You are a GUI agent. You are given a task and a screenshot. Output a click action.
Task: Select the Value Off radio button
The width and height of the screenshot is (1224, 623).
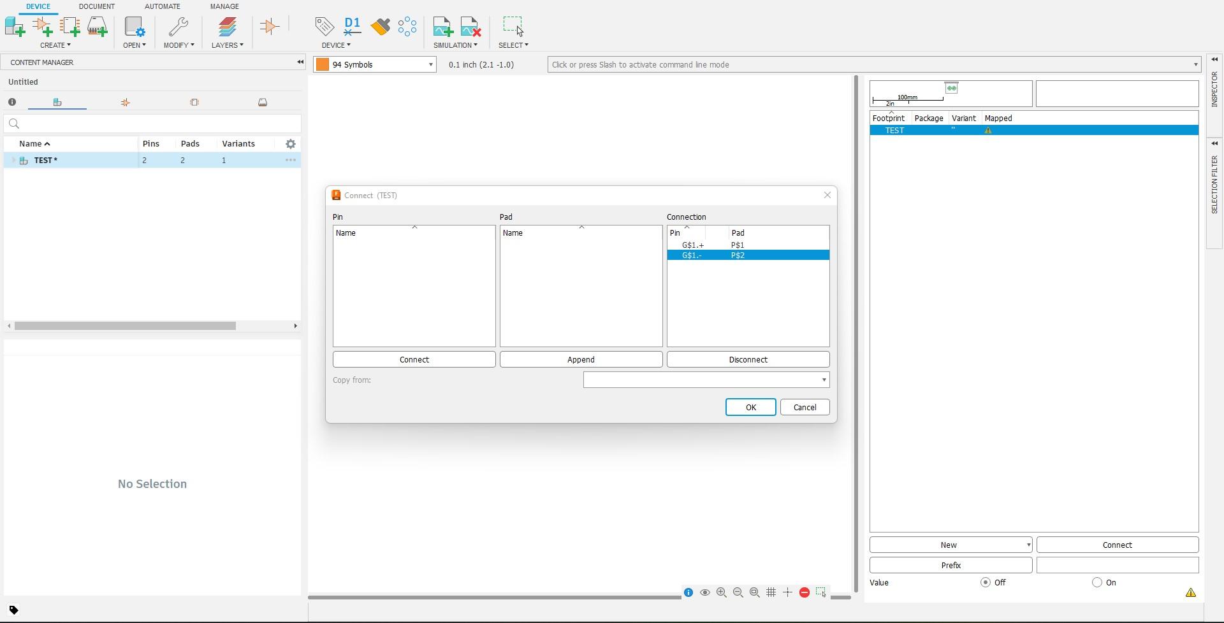986,582
